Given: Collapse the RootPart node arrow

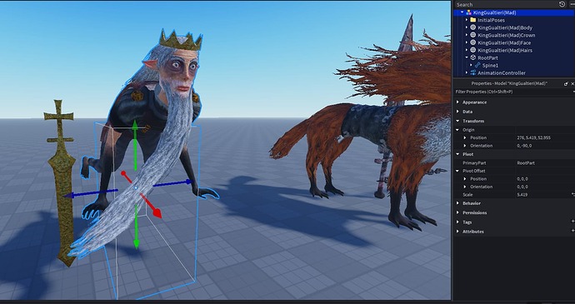Looking at the screenshot, I should click(x=467, y=57).
